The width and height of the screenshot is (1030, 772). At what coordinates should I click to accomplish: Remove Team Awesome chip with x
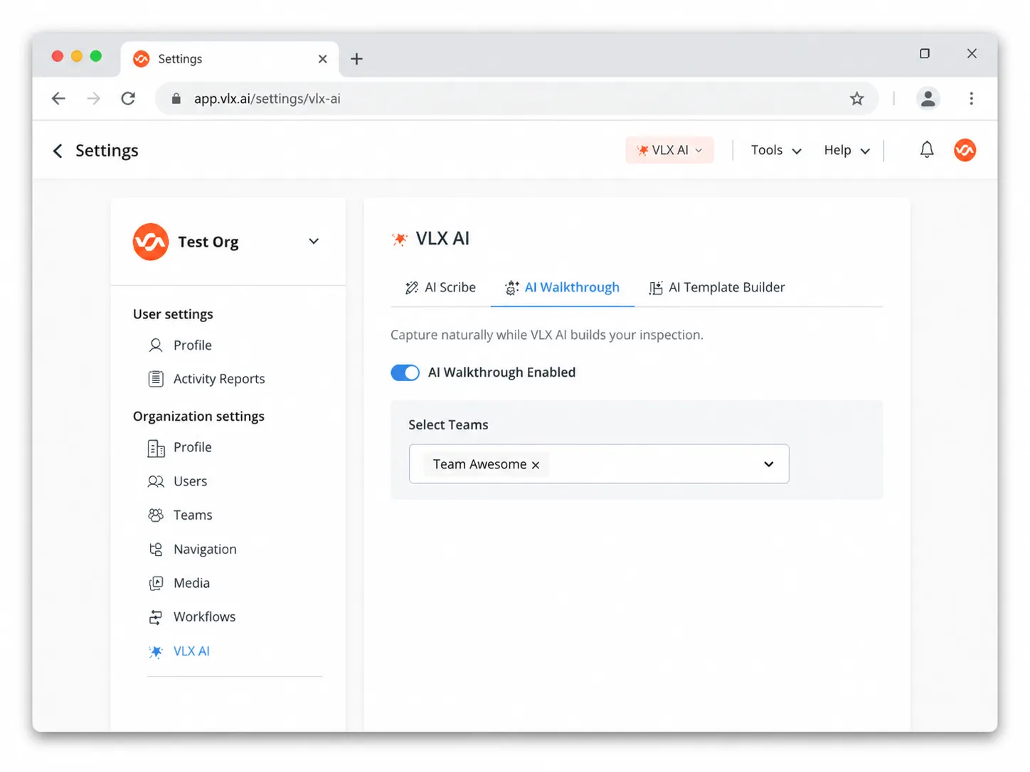536,465
